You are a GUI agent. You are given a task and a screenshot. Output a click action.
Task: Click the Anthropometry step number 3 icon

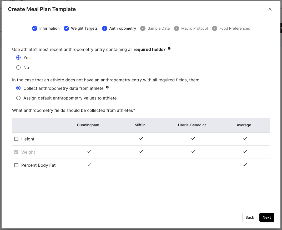click(x=105, y=28)
